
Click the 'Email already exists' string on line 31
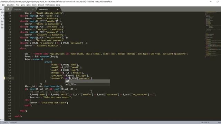click(50, 13)
